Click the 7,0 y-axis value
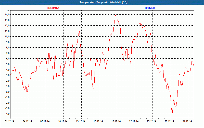Viewport: 204px width, 128px height. [x=8, y=53]
